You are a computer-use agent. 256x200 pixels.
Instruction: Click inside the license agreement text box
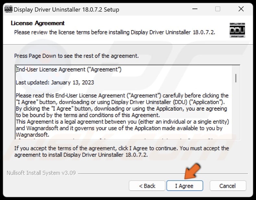point(127,102)
